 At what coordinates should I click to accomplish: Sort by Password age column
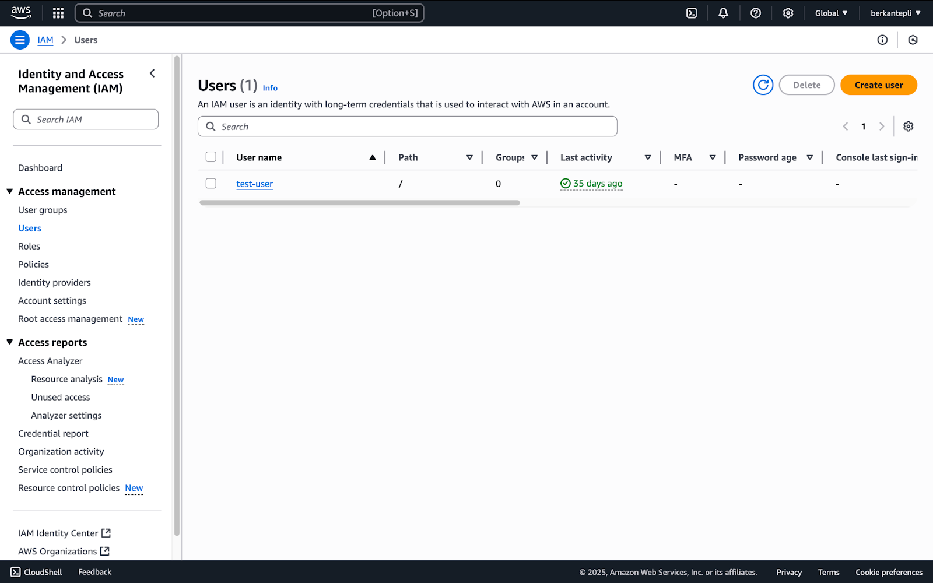(810, 157)
